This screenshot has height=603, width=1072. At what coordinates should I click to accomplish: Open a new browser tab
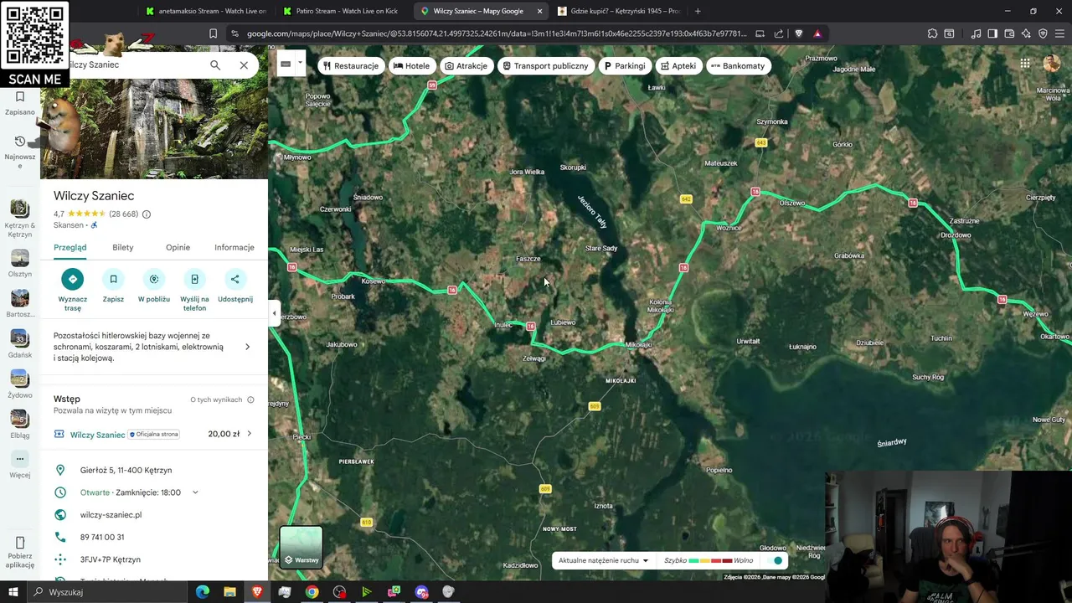(698, 11)
